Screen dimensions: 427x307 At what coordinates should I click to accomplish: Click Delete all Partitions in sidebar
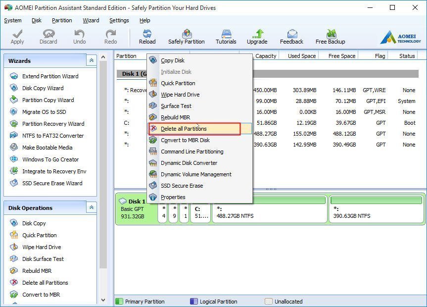[x=39, y=283]
